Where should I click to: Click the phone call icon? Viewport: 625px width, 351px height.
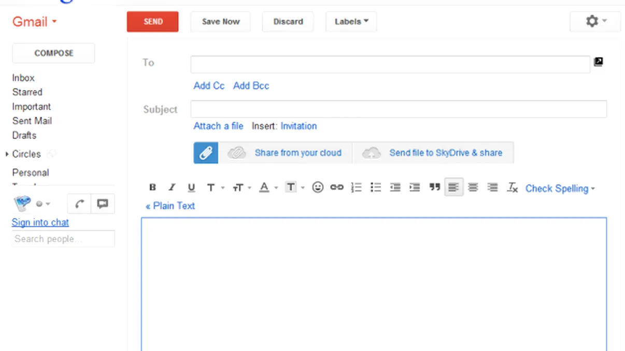tap(79, 204)
